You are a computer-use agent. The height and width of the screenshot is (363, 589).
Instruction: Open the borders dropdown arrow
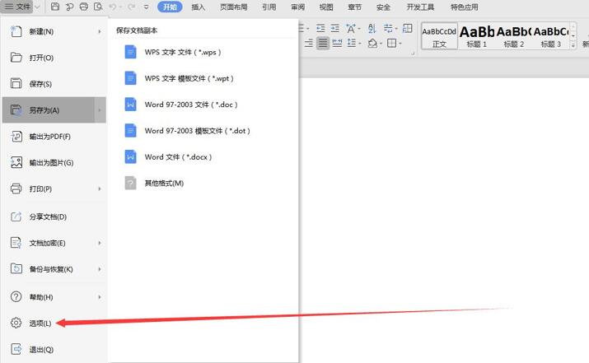400,44
